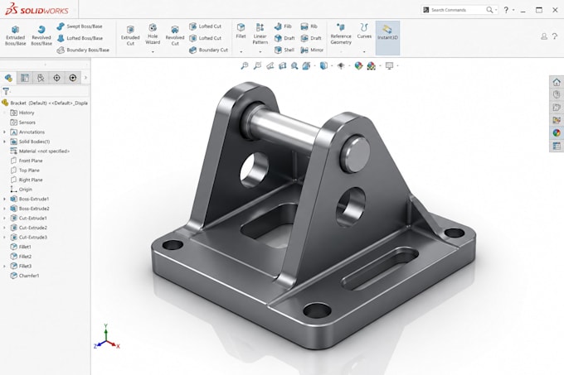Screen dimensions: 564x375
Task: Click the Boundary Cut tool
Action: (209, 50)
